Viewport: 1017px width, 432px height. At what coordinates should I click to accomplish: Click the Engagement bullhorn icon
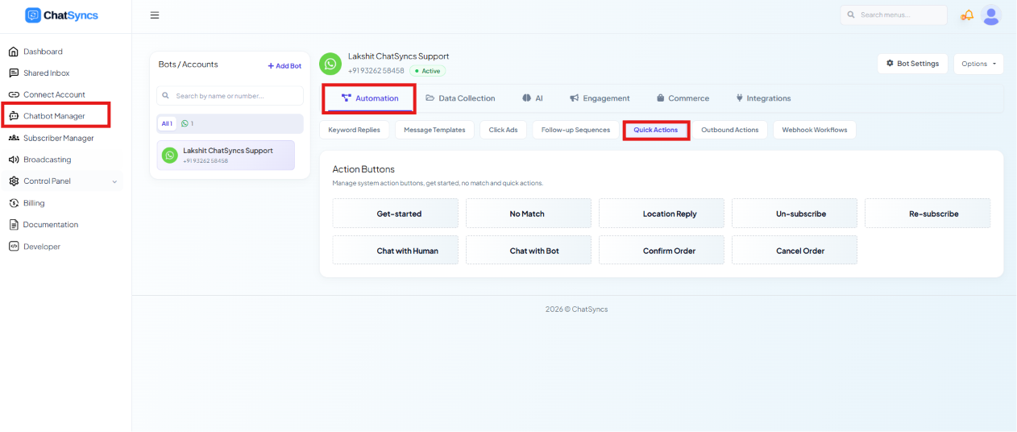[575, 98]
